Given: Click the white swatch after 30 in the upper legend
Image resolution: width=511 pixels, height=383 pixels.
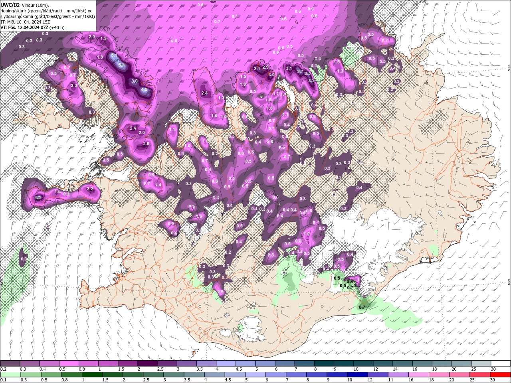Looking at the screenshot, I should [x=501, y=363].
